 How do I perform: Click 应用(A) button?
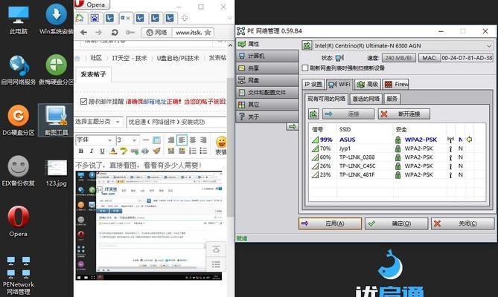(330, 223)
